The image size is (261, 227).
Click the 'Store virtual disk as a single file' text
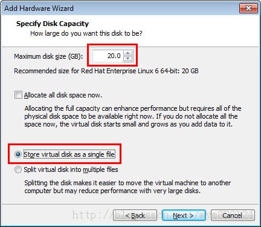click(69, 154)
